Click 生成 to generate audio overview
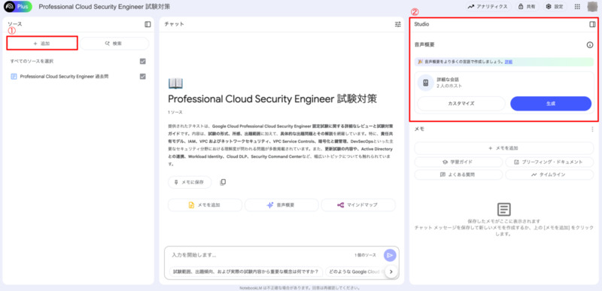602x291 pixels. pyautogui.click(x=551, y=104)
